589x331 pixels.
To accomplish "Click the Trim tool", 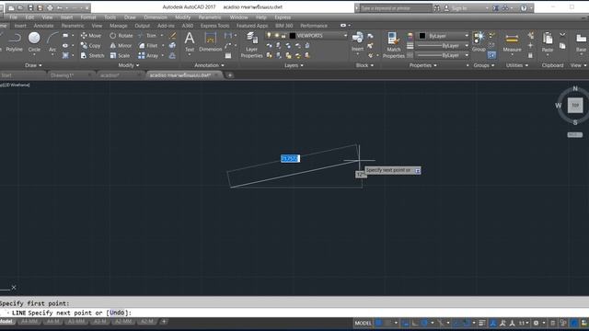I will 147,36.
